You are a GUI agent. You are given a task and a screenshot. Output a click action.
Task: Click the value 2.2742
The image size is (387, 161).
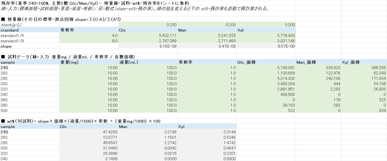tap(148, 143)
